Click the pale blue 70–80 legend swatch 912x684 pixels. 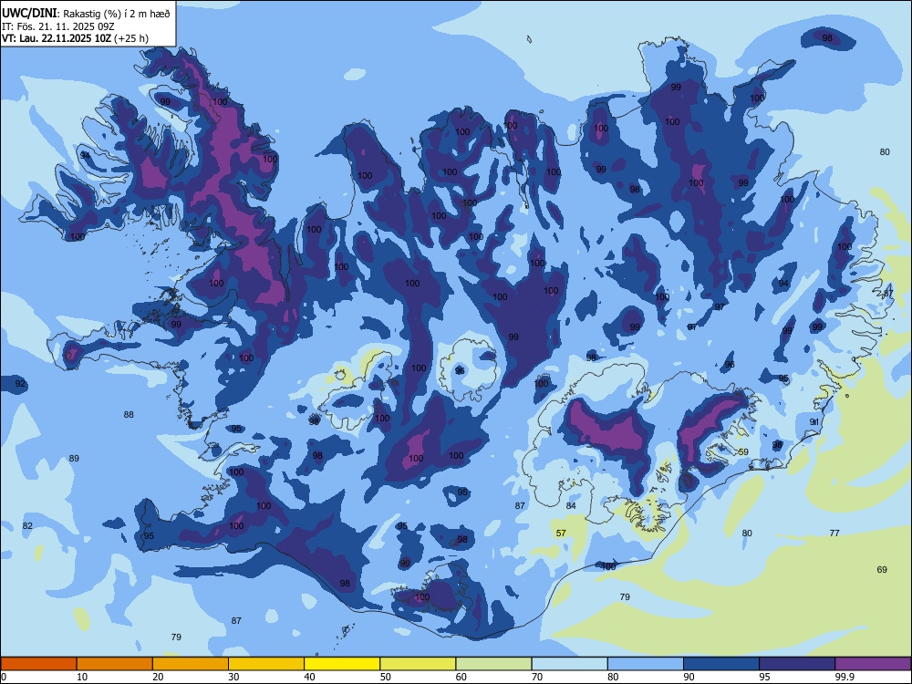point(569,664)
